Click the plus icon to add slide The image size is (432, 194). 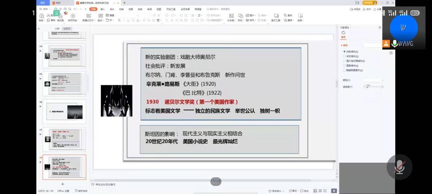pyautogui.click(x=63, y=184)
